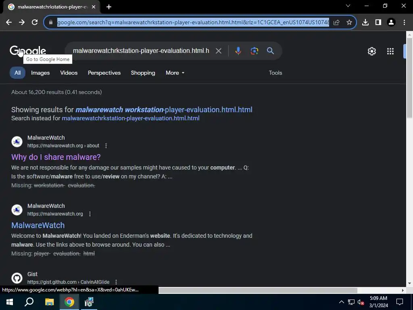Submit search with the magnifying glass icon

tap(270, 51)
